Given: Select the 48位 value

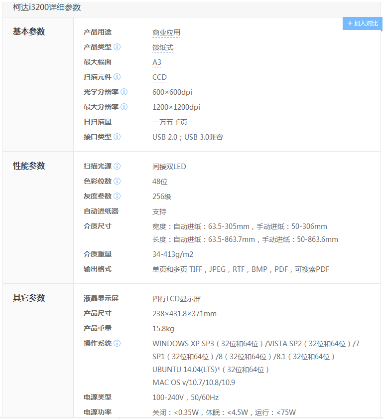Looking at the screenshot, I should pos(159,182).
